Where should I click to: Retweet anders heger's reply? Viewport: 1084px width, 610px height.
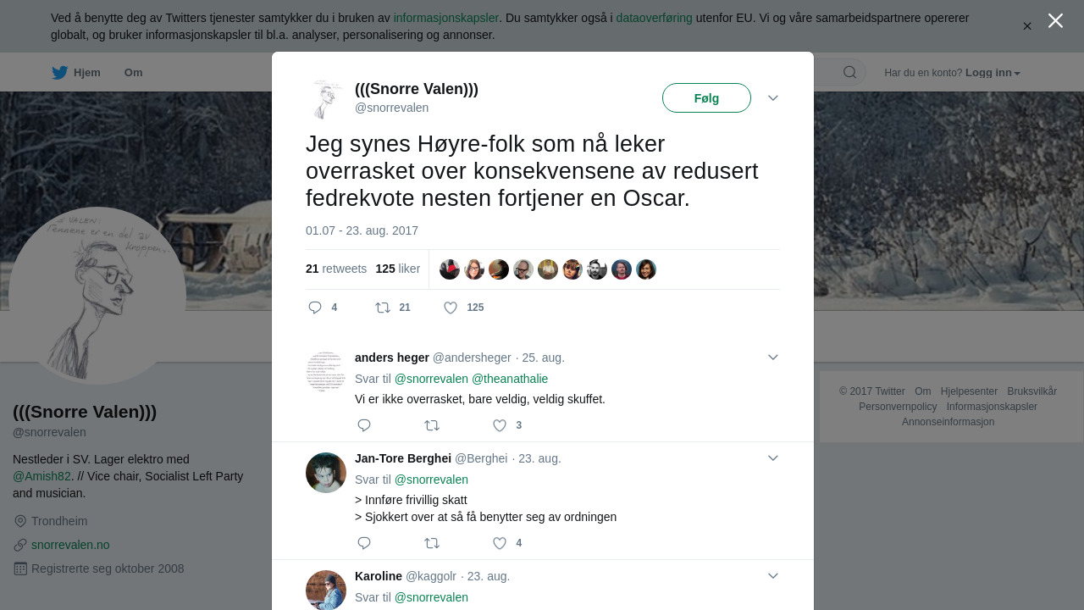tap(432, 425)
